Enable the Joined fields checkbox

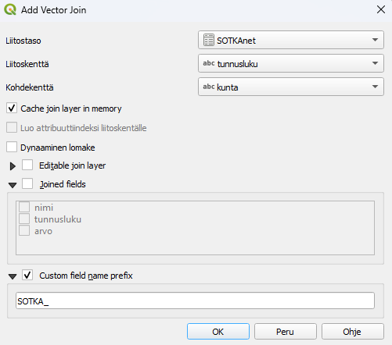point(27,183)
